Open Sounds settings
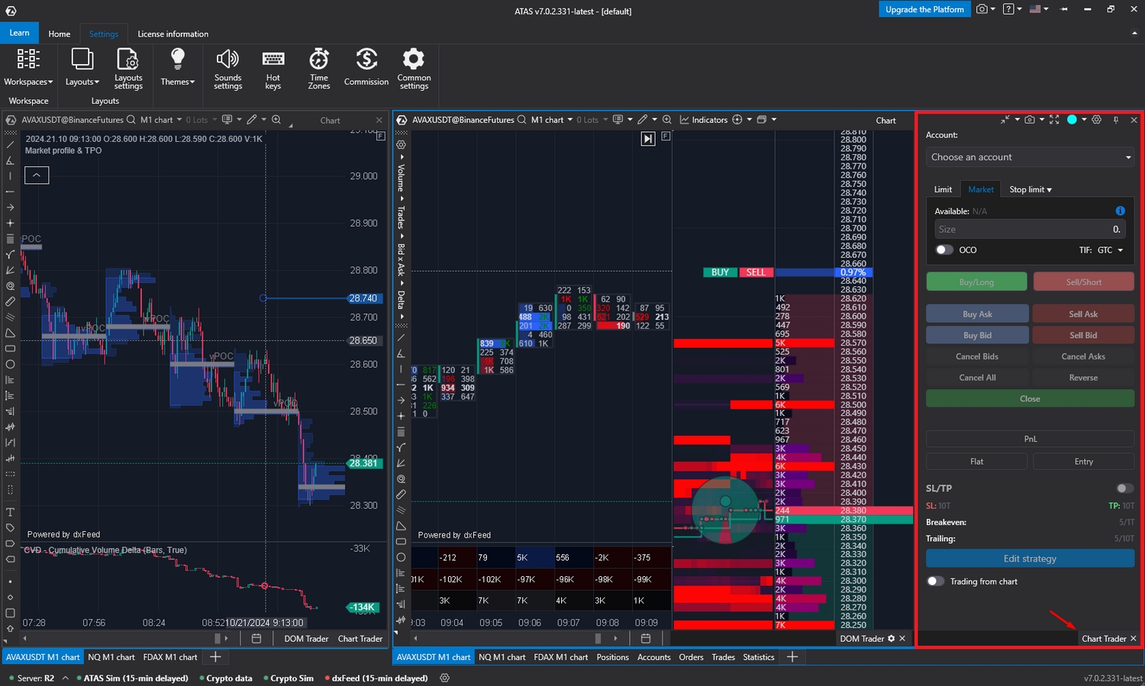 pos(227,69)
